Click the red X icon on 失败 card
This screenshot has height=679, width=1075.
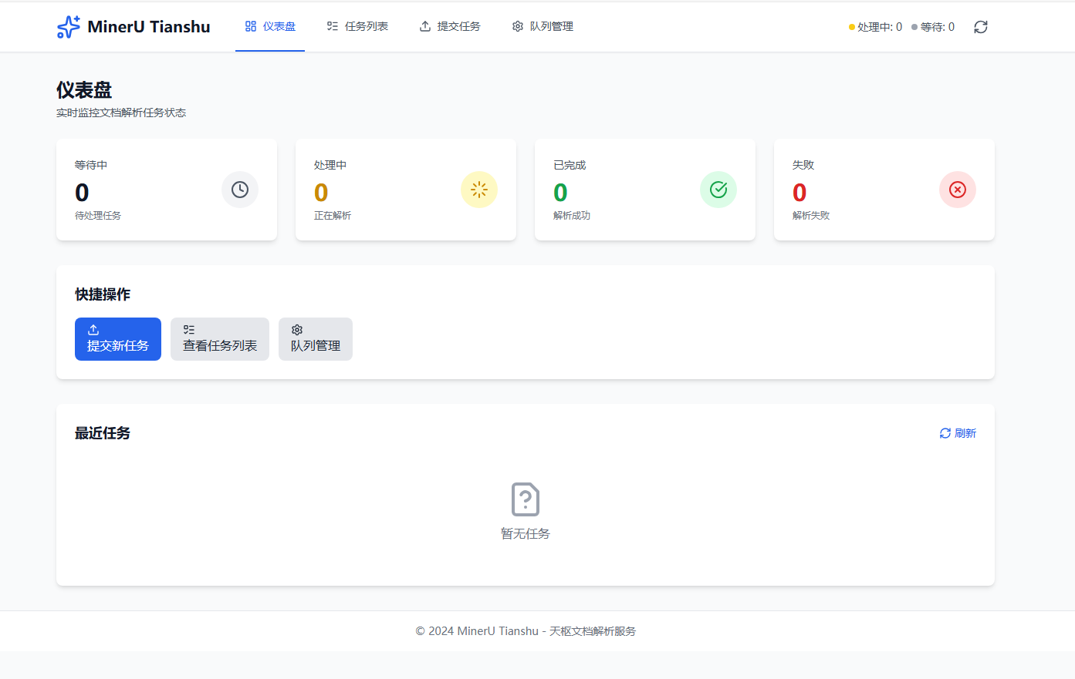[x=957, y=190]
